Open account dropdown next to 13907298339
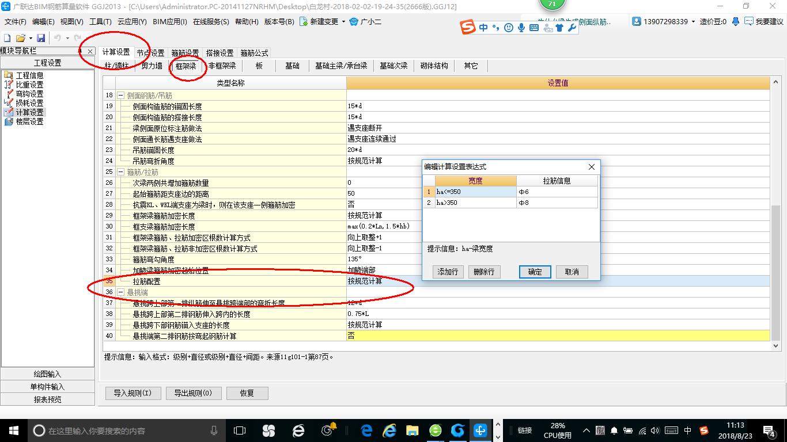Image resolution: width=787 pixels, height=442 pixels. coord(693,21)
